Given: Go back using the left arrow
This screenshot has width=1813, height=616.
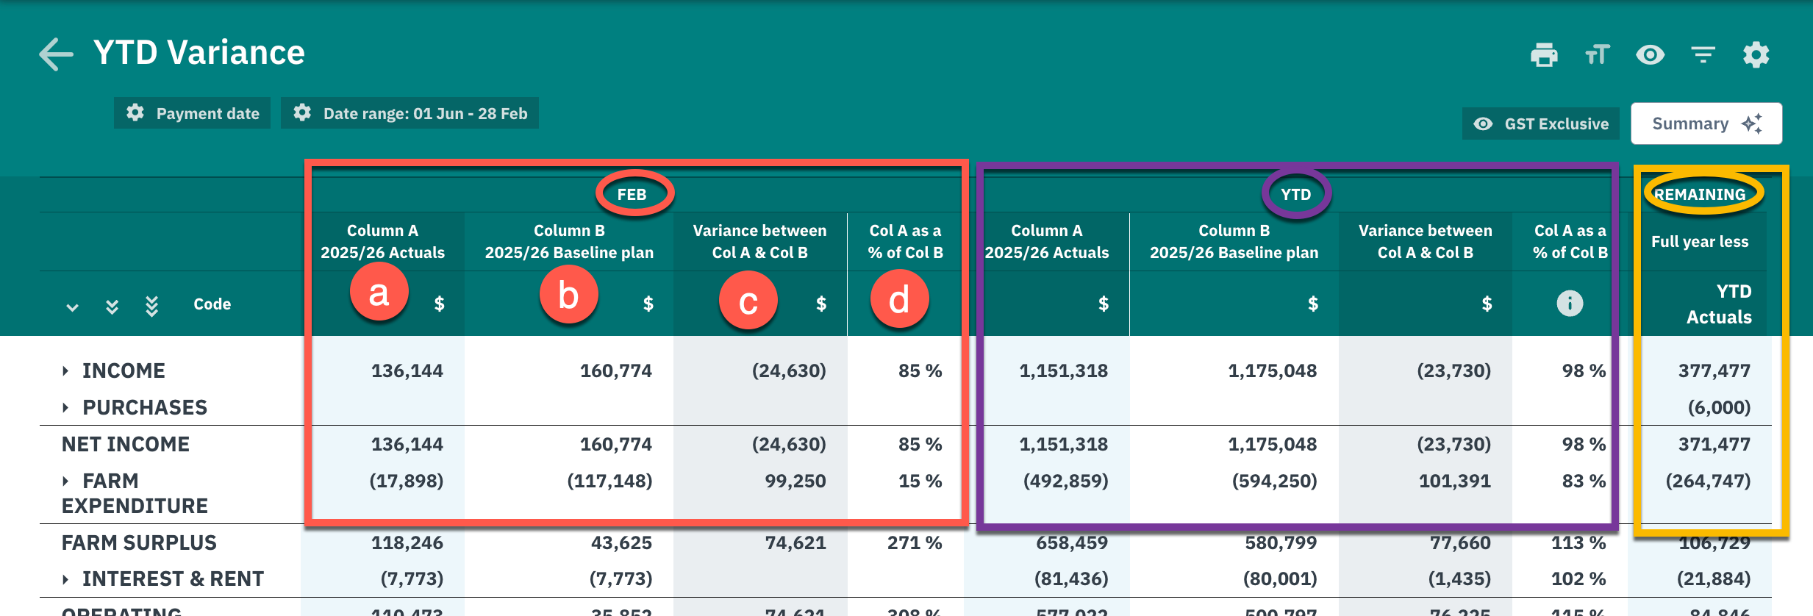Looking at the screenshot, I should pyautogui.click(x=56, y=54).
